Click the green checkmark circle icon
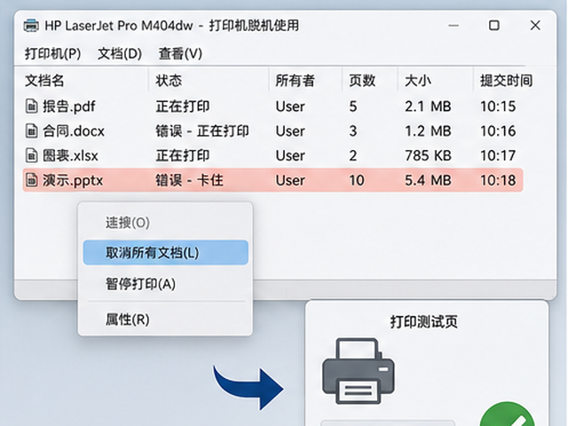 tap(507, 414)
